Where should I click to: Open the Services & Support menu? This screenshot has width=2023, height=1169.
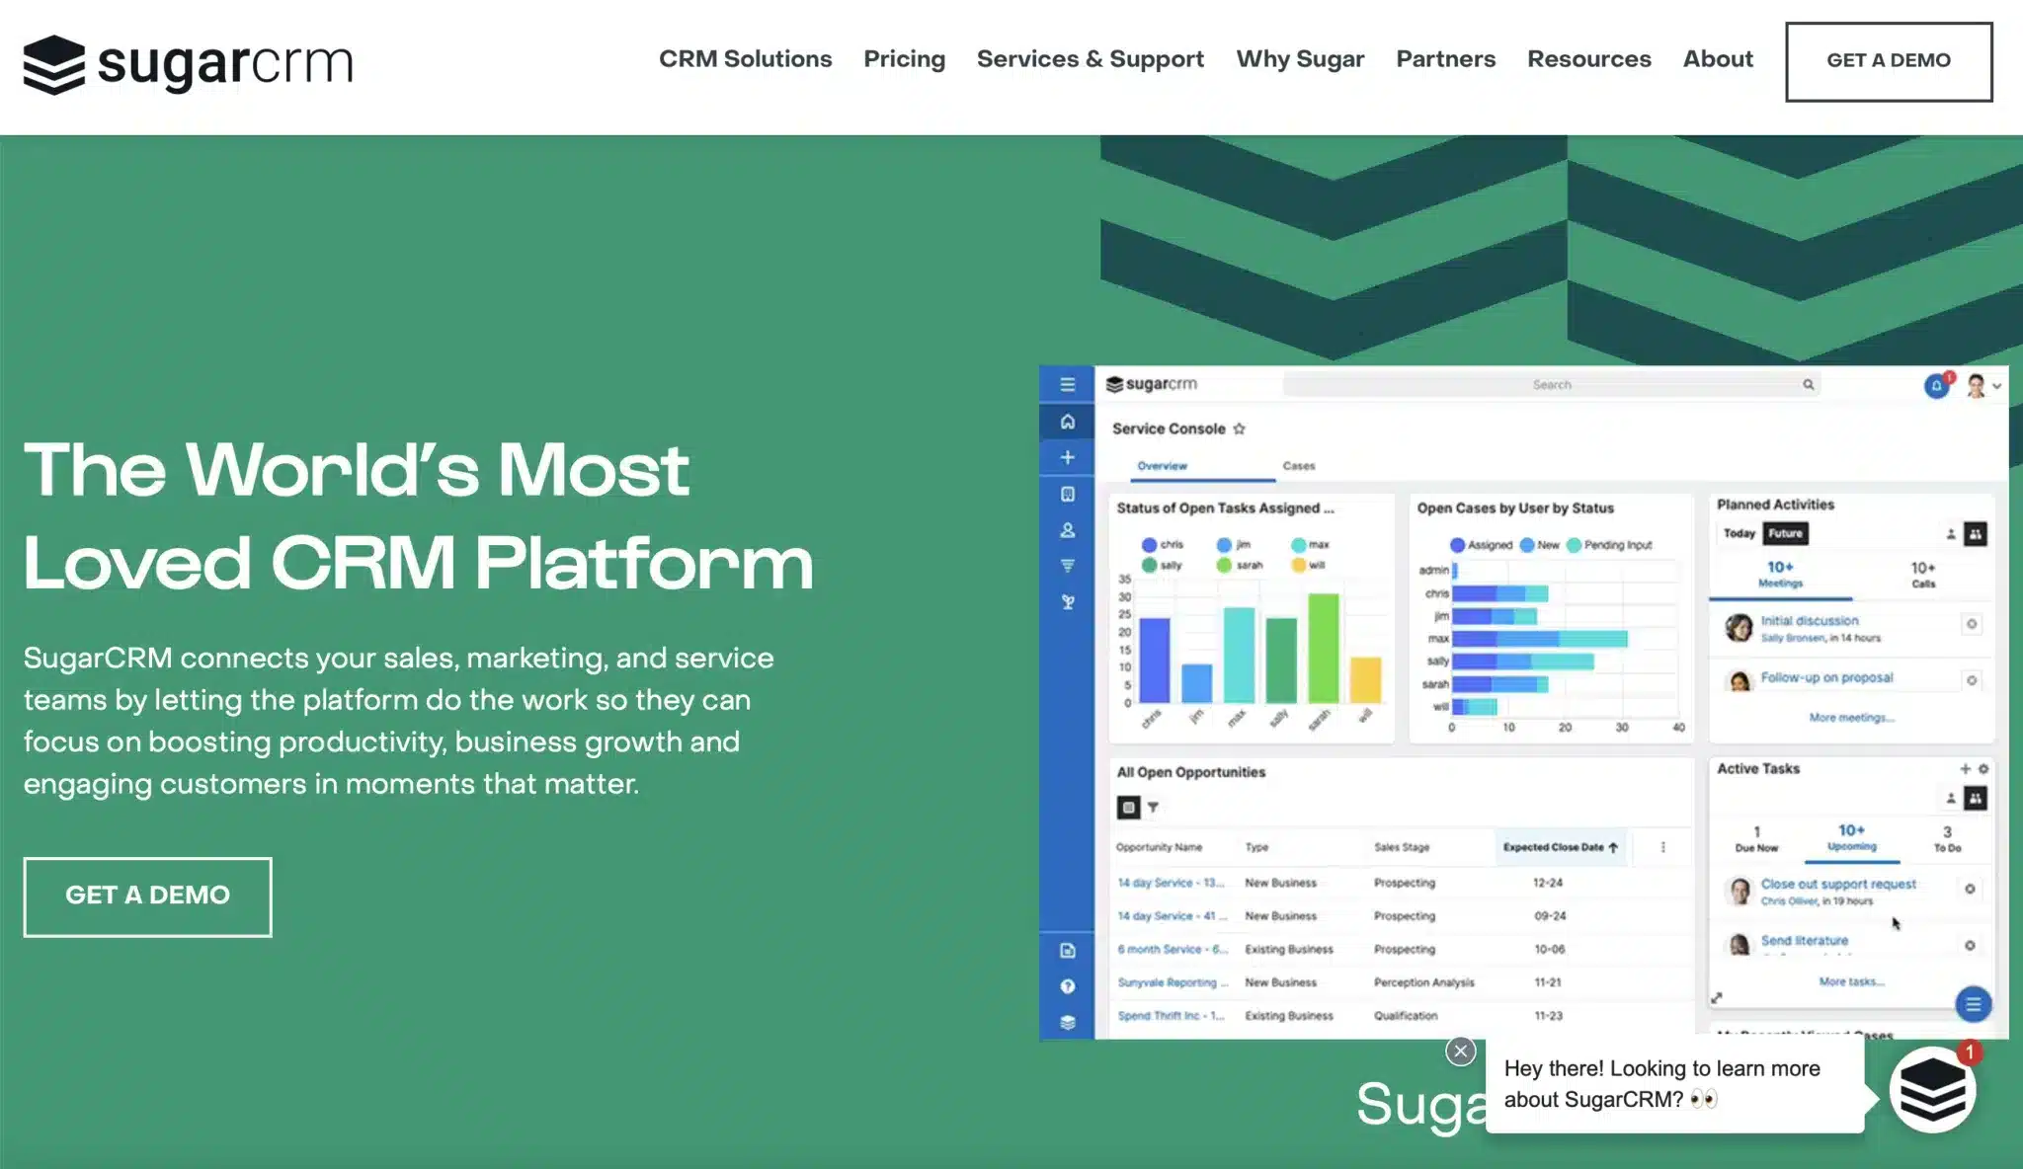tap(1091, 59)
